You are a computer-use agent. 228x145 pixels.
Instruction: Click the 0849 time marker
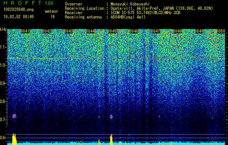(x=199, y=31)
